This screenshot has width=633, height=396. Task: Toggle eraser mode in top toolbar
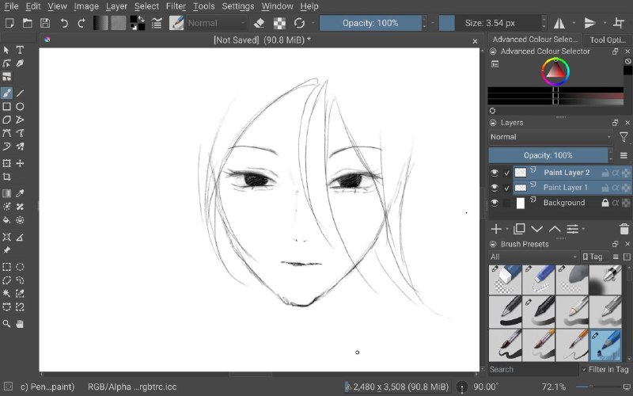point(260,23)
